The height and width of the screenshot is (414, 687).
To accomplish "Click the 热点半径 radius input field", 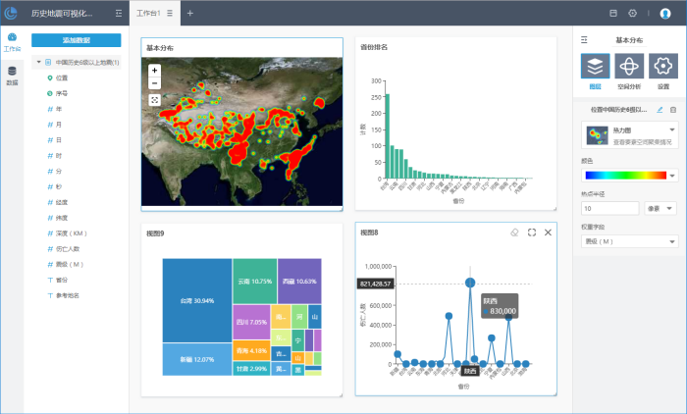I will (x=609, y=208).
